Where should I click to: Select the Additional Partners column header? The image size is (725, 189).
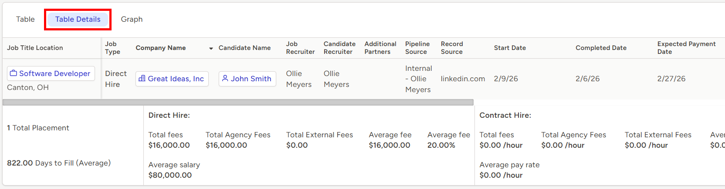click(x=380, y=48)
